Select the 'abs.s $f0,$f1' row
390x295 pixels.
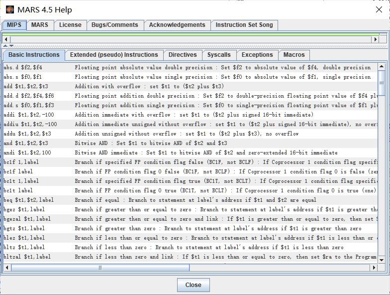(191, 77)
